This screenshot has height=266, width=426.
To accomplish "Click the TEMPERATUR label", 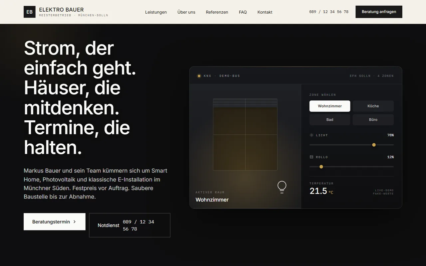I will click(321, 184).
